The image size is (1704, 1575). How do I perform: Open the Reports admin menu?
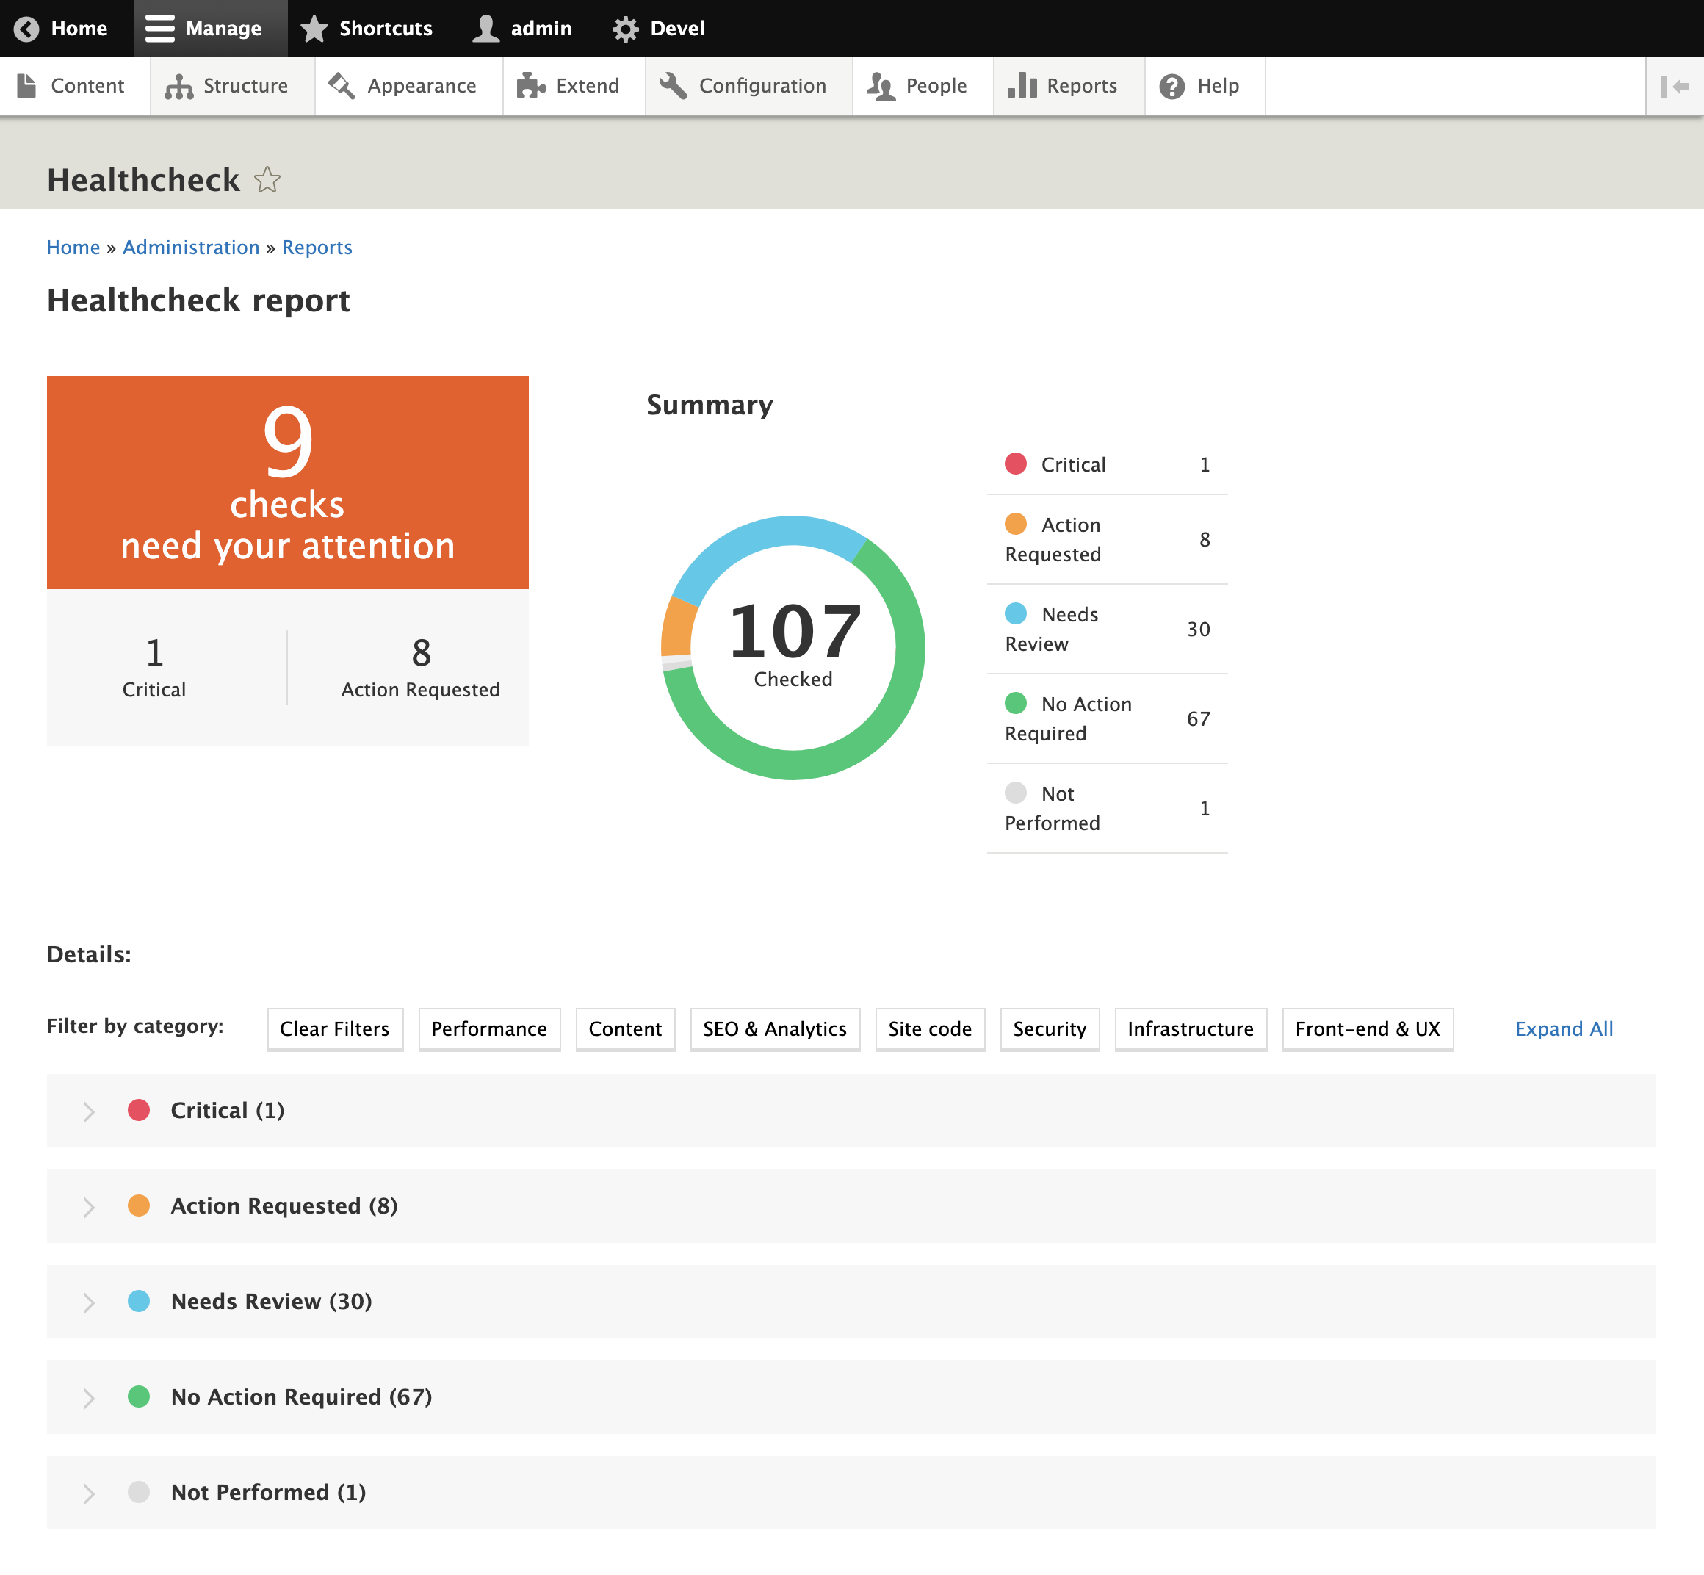1069,86
